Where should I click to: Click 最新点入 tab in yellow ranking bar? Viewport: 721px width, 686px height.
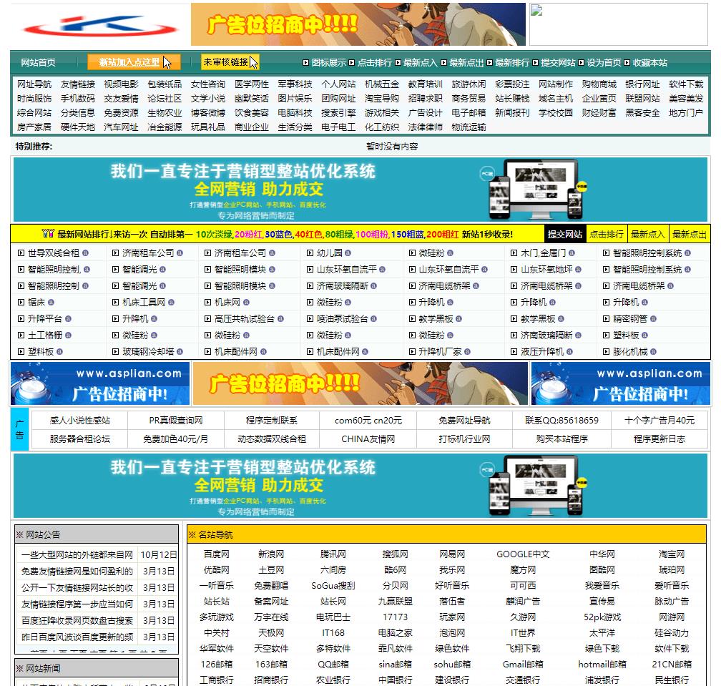pos(647,234)
